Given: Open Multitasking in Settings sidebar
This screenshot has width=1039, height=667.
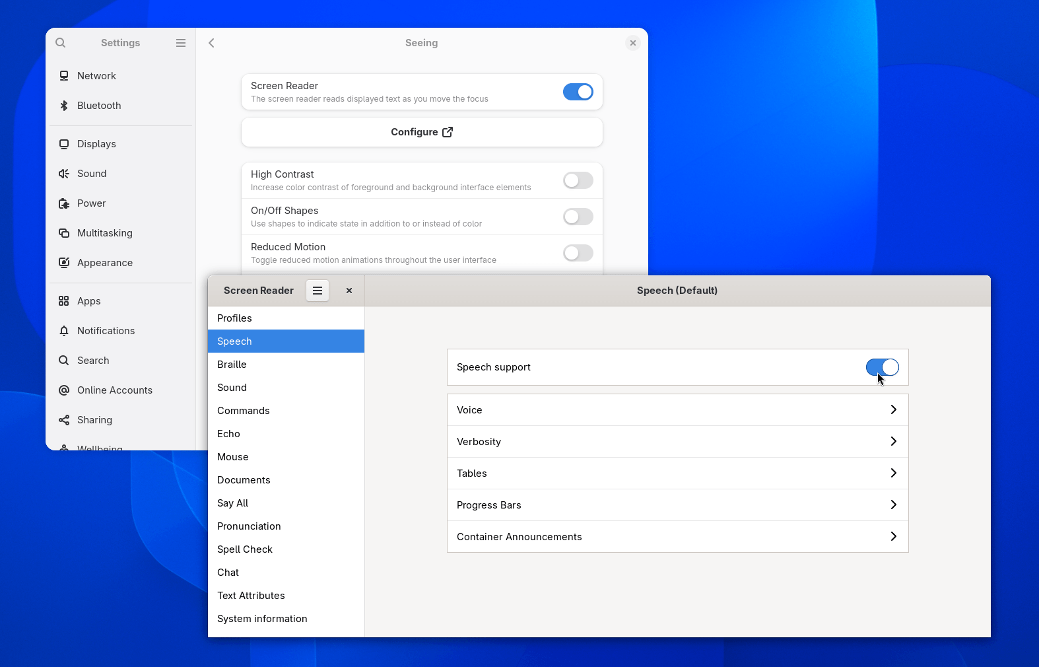Looking at the screenshot, I should (x=121, y=233).
